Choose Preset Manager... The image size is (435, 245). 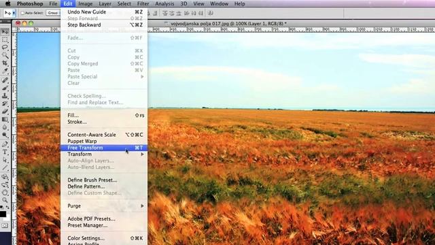tap(104, 225)
